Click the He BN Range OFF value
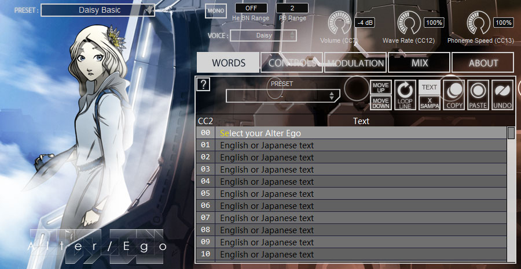Viewport: 521px width, 269px height. click(251, 8)
